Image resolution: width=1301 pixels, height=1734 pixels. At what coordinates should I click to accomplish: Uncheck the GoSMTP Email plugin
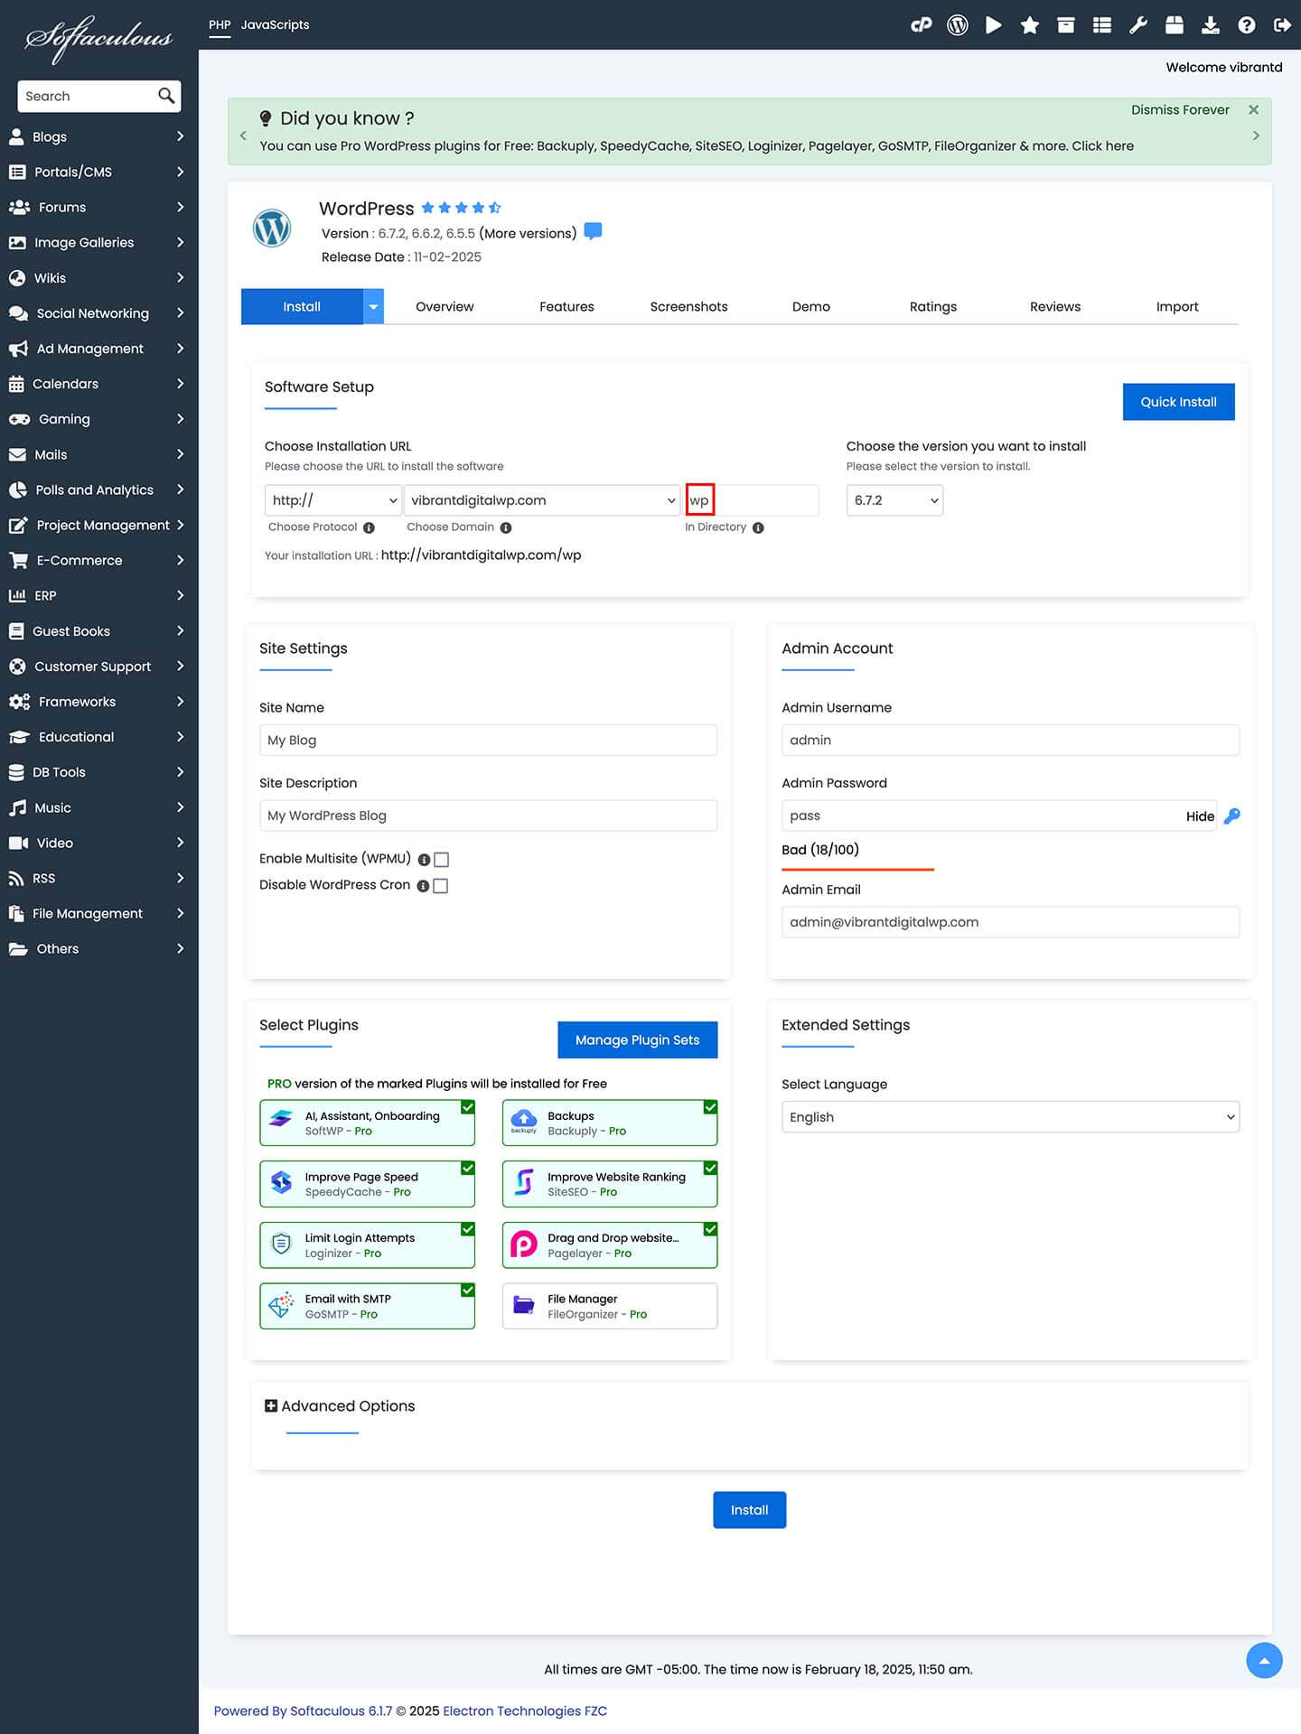[468, 1291]
